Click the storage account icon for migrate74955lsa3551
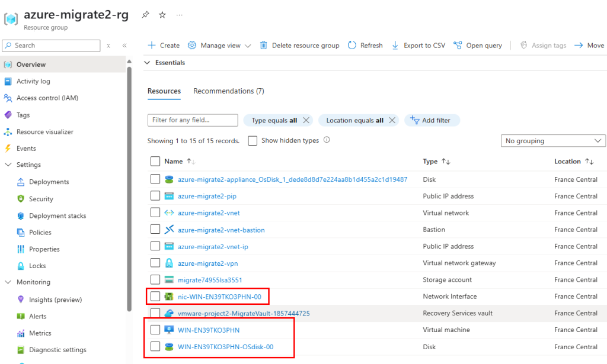Viewport: 607px width, 364px height. point(169,280)
